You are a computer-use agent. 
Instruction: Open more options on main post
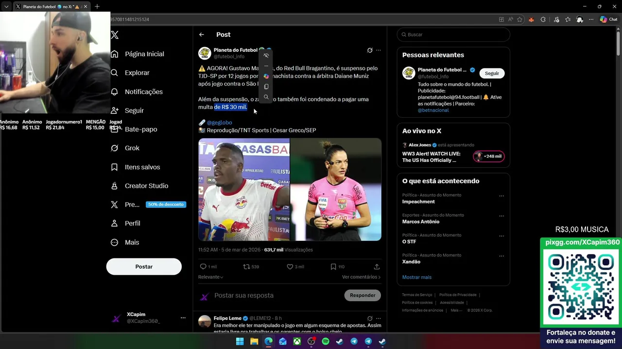coord(379,50)
